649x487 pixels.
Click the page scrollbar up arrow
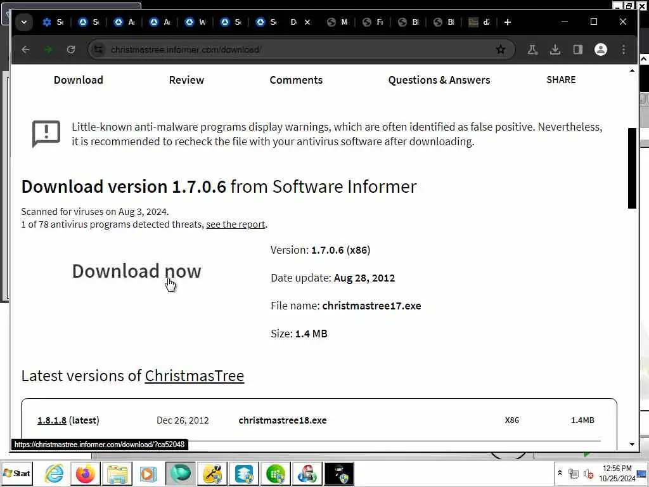tap(632, 71)
